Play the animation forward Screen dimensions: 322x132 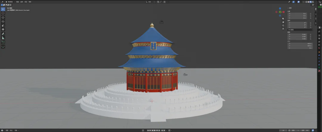(155, 130)
